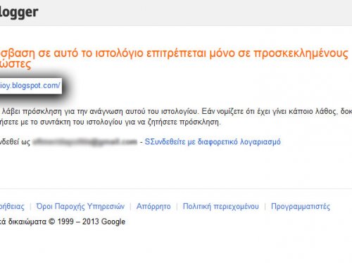Open the blogspot.com blog URL link
The height and width of the screenshot is (263, 352).
pos(30,86)
